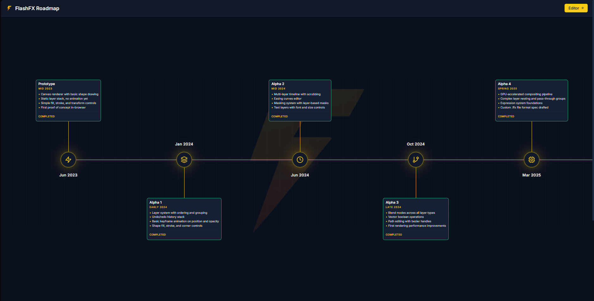This screenshot has width=594, height=301.
Task: Click the COMPLETED badge on the Alpha 3 card
Action: tap(394, 235)
